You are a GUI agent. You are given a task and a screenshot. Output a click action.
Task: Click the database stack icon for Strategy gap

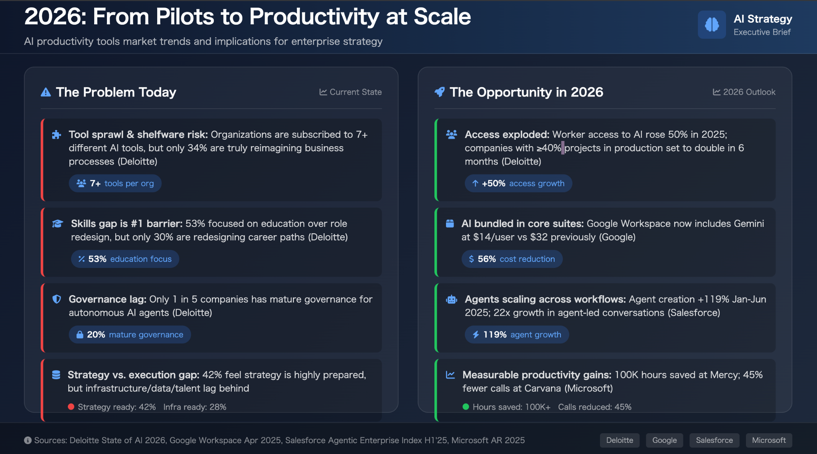click(x=56, y=375)
